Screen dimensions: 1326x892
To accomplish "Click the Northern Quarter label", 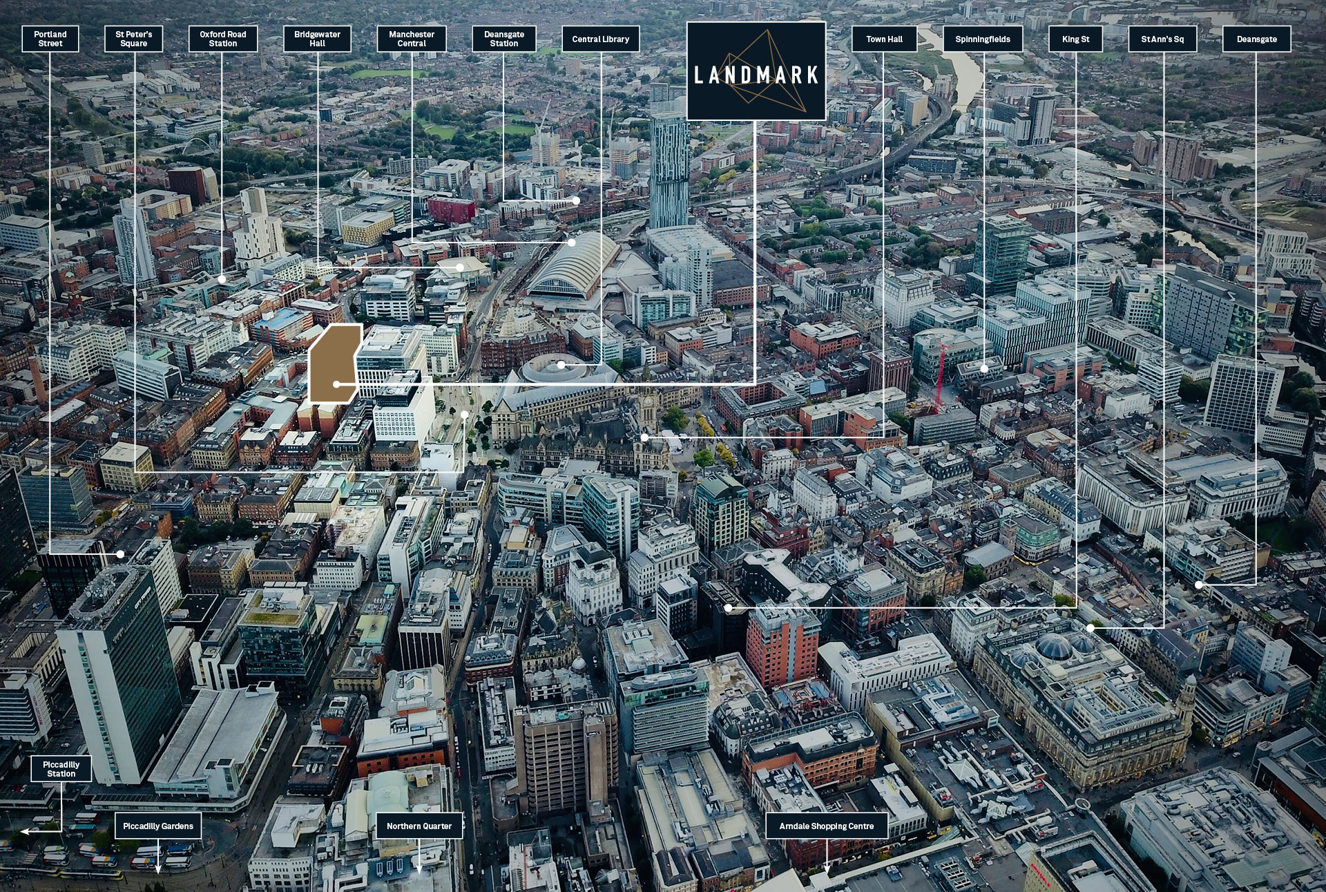I will [419, 826].
